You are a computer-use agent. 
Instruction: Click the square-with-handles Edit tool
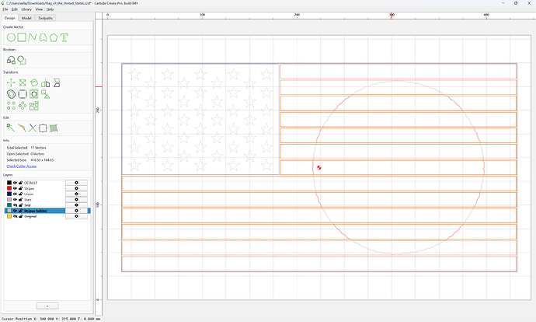pos(43,128)
